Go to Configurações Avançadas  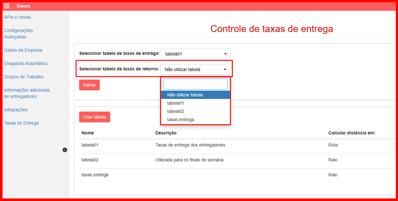[18, 34]
